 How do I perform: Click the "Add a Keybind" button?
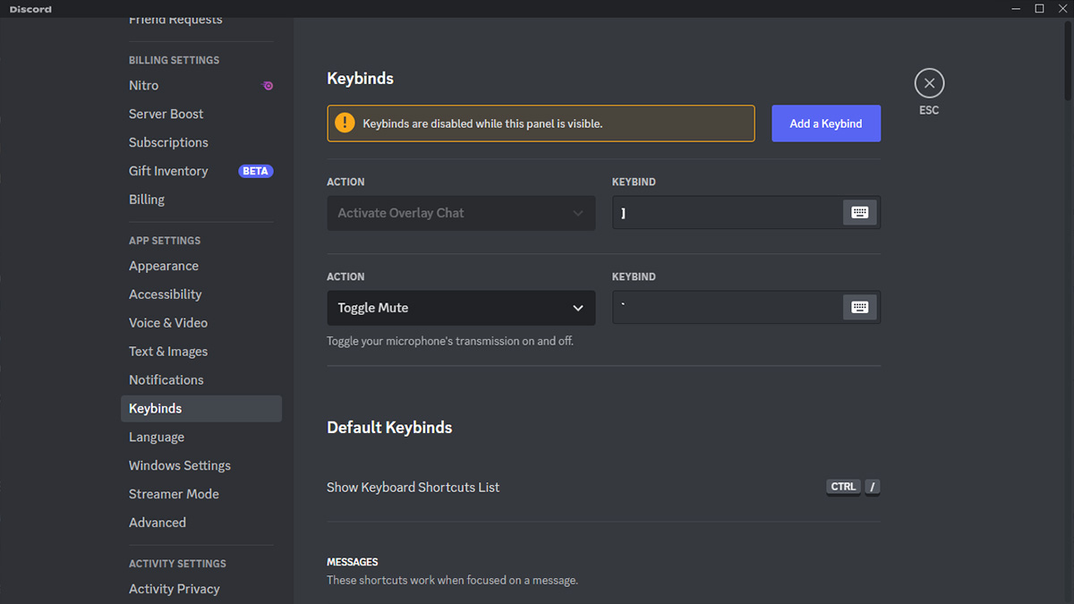click(x=825, y=123)
